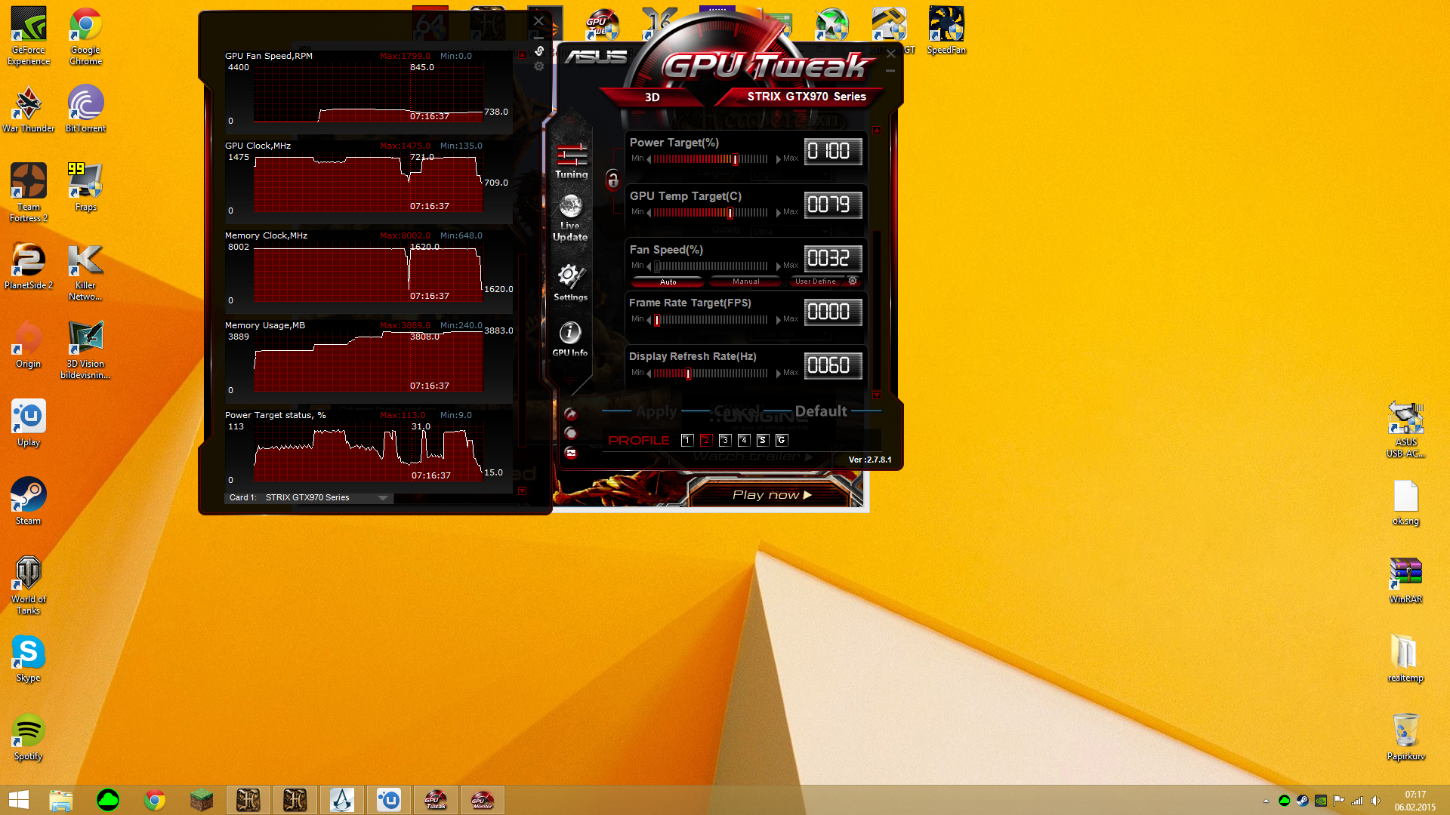This screenshot has width=1450, height=815.
Task: Select profile 3
Action: [724, 440]
